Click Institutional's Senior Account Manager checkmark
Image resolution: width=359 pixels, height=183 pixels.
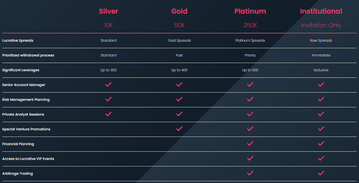[x=321, y=85]
